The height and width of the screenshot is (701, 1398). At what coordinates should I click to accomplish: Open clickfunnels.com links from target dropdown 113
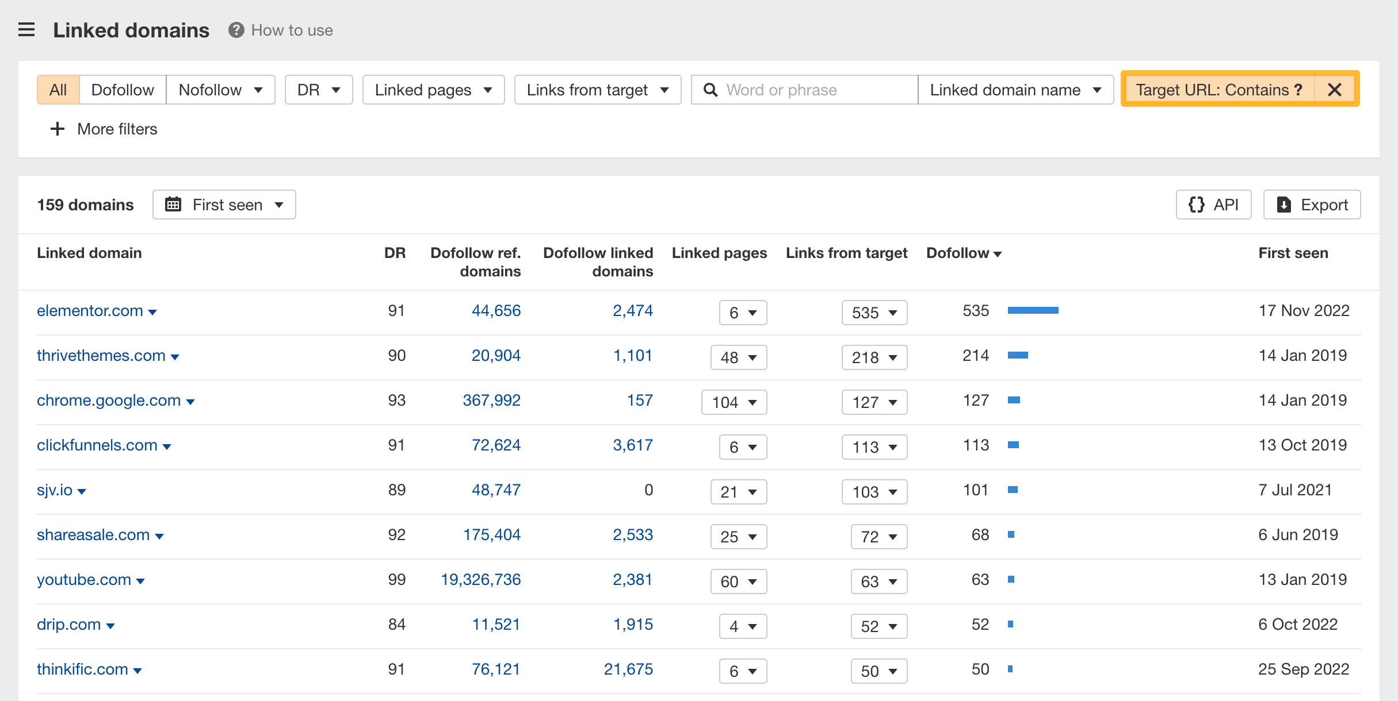(874, 447)
